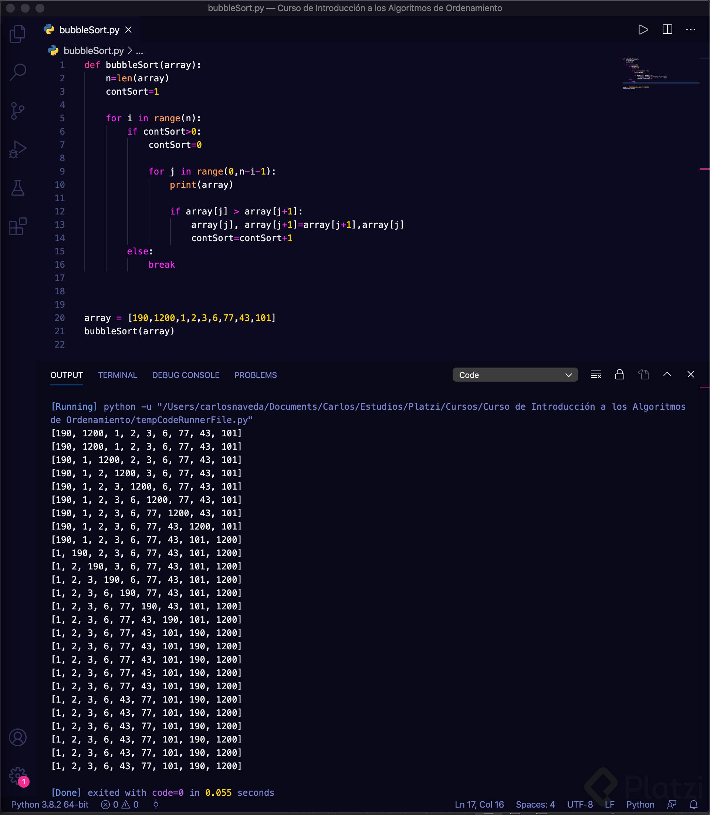
Task: Open the notifications bell
Action: point(693,805)
